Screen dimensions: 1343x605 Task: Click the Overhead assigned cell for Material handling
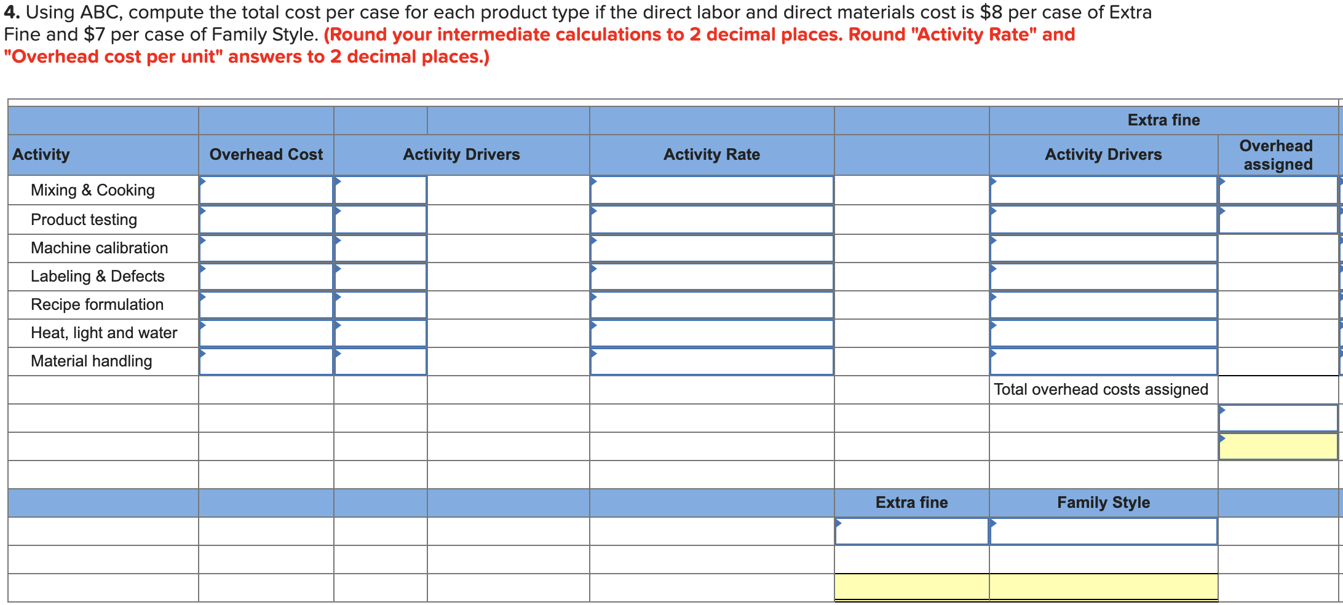[x=1278, y=361]
